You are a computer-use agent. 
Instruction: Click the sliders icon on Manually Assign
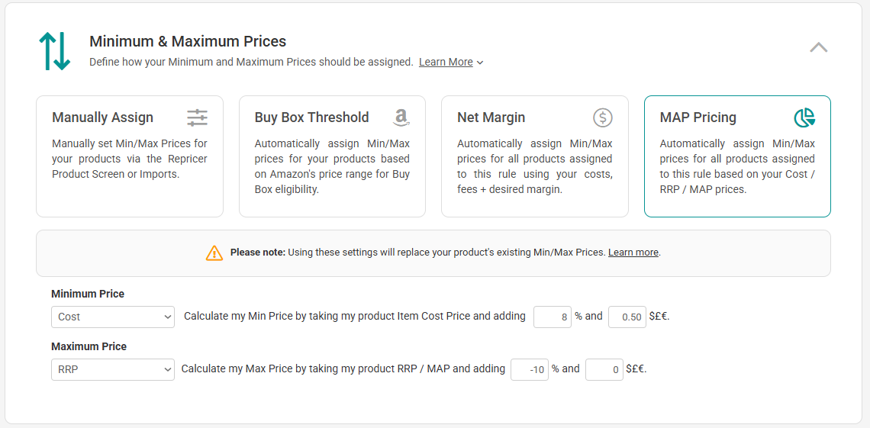pyautogui.click(x=197, y=117)
